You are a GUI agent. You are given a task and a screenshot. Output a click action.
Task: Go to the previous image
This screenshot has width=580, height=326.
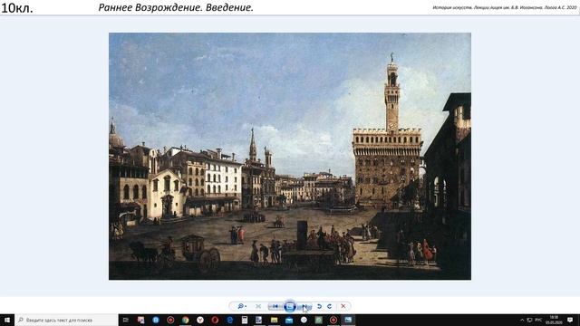click(275, 306)
